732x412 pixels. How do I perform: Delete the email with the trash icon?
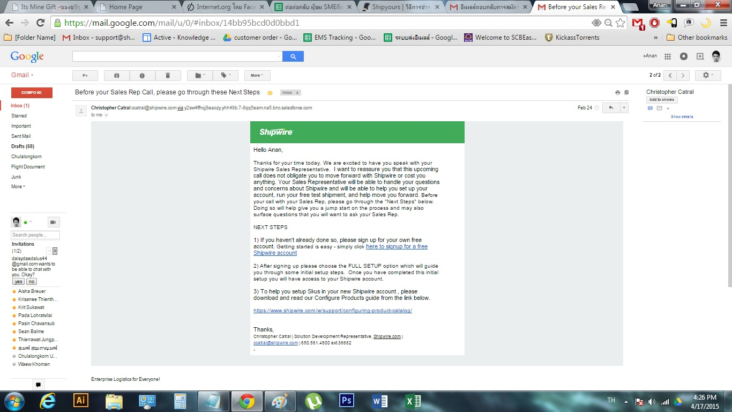click(168, 76)
